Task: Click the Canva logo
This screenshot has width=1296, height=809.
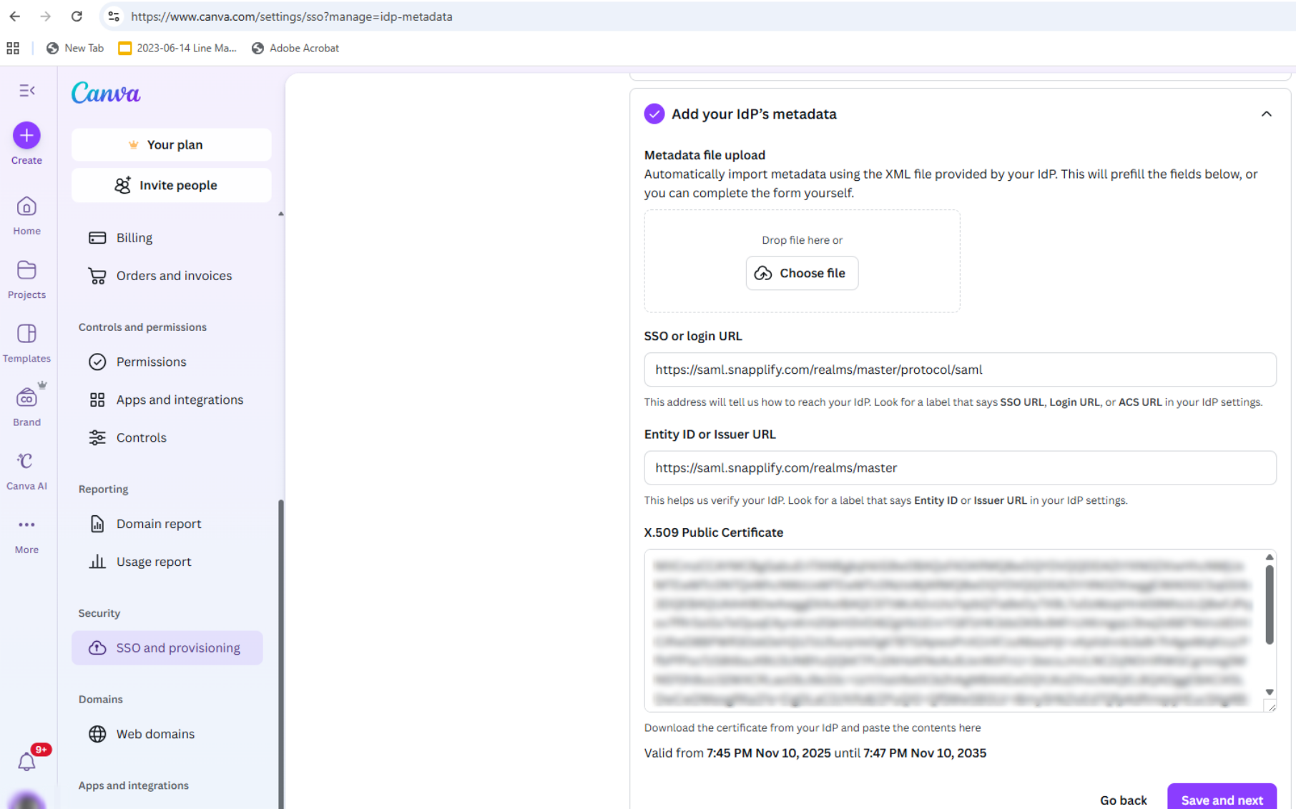Action: [106, 93]
